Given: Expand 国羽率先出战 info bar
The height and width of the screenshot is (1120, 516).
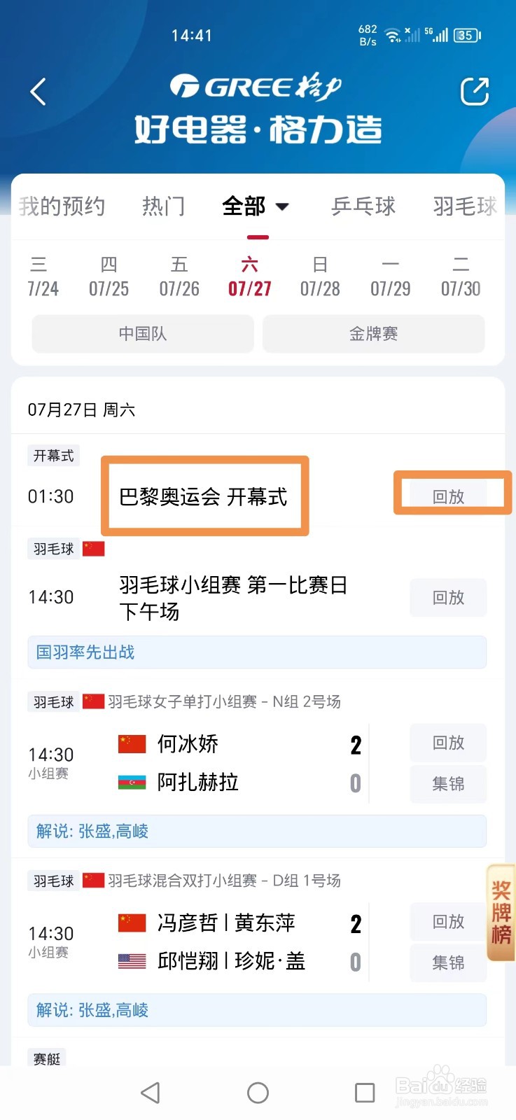Looking at the screenshot, I should coord(257,652).
